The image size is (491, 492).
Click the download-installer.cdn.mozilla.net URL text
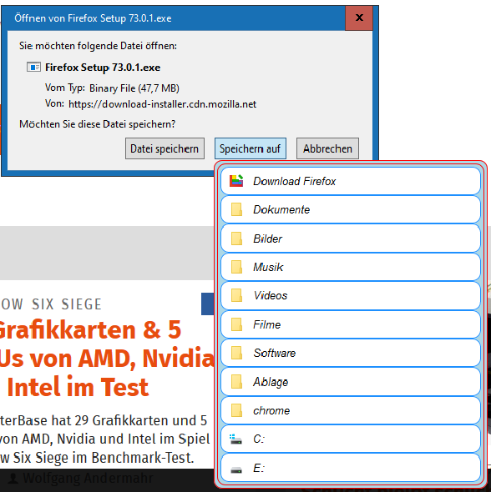click(x=162, y=104)
